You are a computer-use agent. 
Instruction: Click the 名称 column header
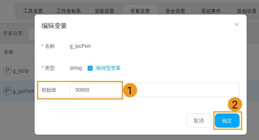click(x=8, y=52)
